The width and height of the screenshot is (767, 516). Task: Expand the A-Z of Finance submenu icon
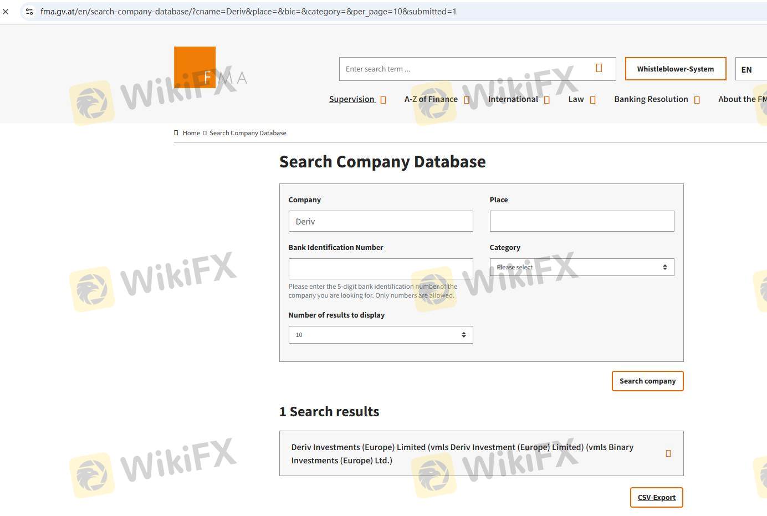pos(467,100)
